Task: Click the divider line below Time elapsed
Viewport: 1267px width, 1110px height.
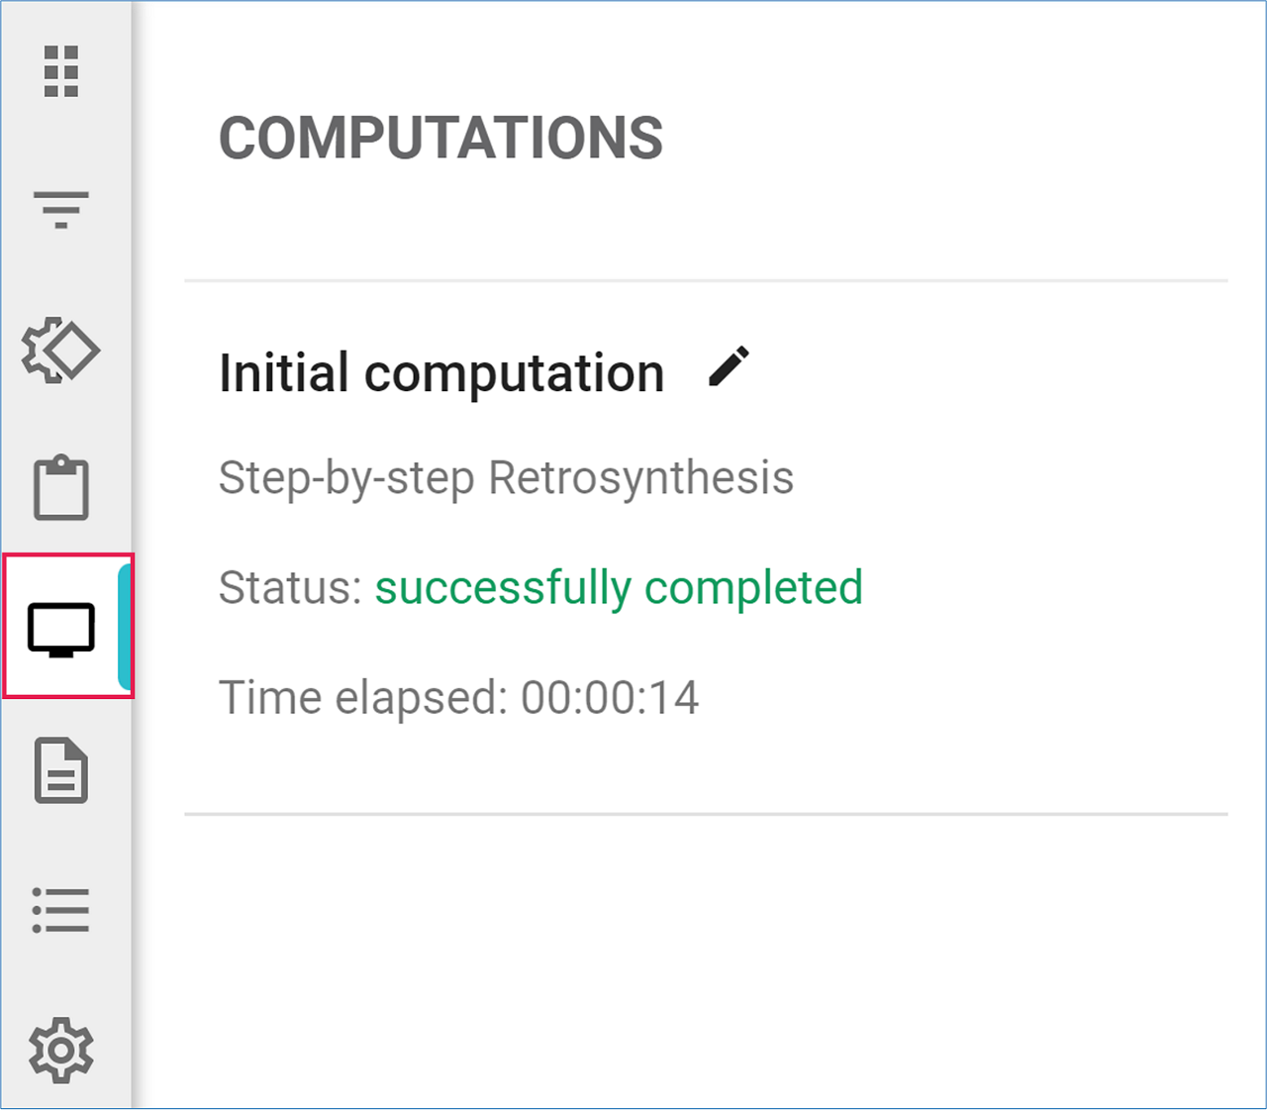Action: tap(705, 815)
